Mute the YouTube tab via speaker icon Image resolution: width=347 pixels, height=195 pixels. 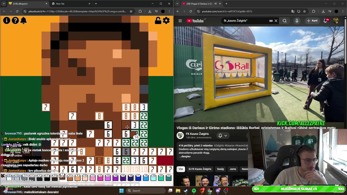[x=216, y=4]
